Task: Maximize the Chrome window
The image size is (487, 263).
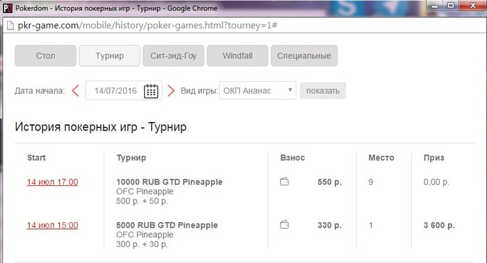Action: (x=451, y=6)
